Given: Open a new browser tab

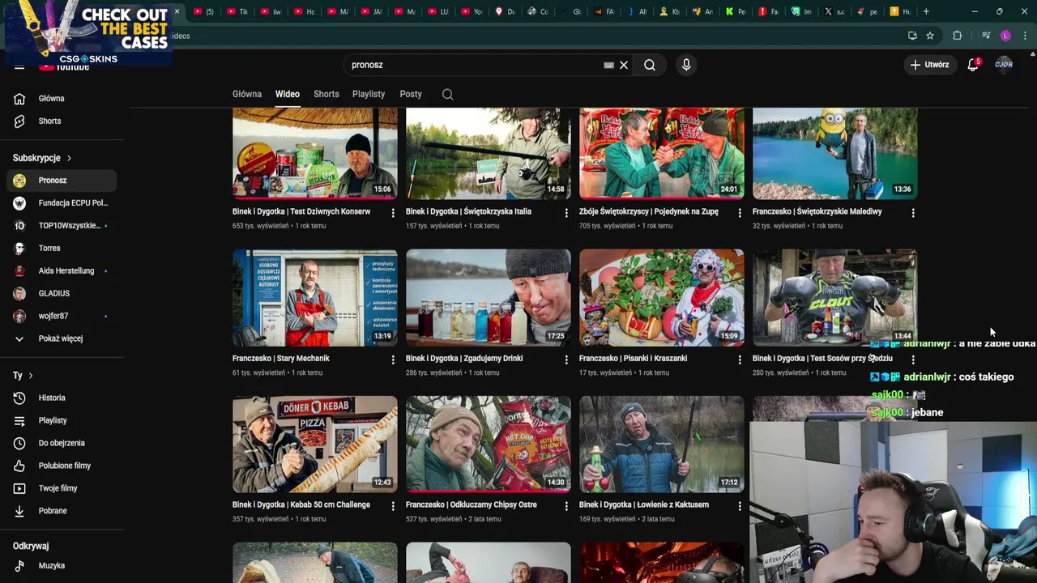Looking at the screenshot, I should (926, 11).
